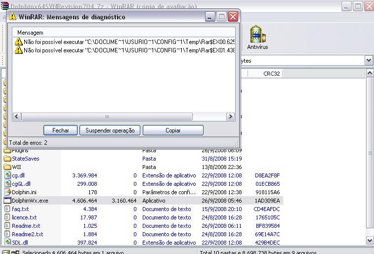This screenshot has height=254, width=374.
Task: Click type Parâmetros de confi... of Dolphin.ini
Action: 169,192
